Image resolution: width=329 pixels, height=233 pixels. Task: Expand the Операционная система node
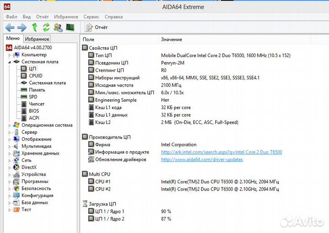(x=10, y=125)
